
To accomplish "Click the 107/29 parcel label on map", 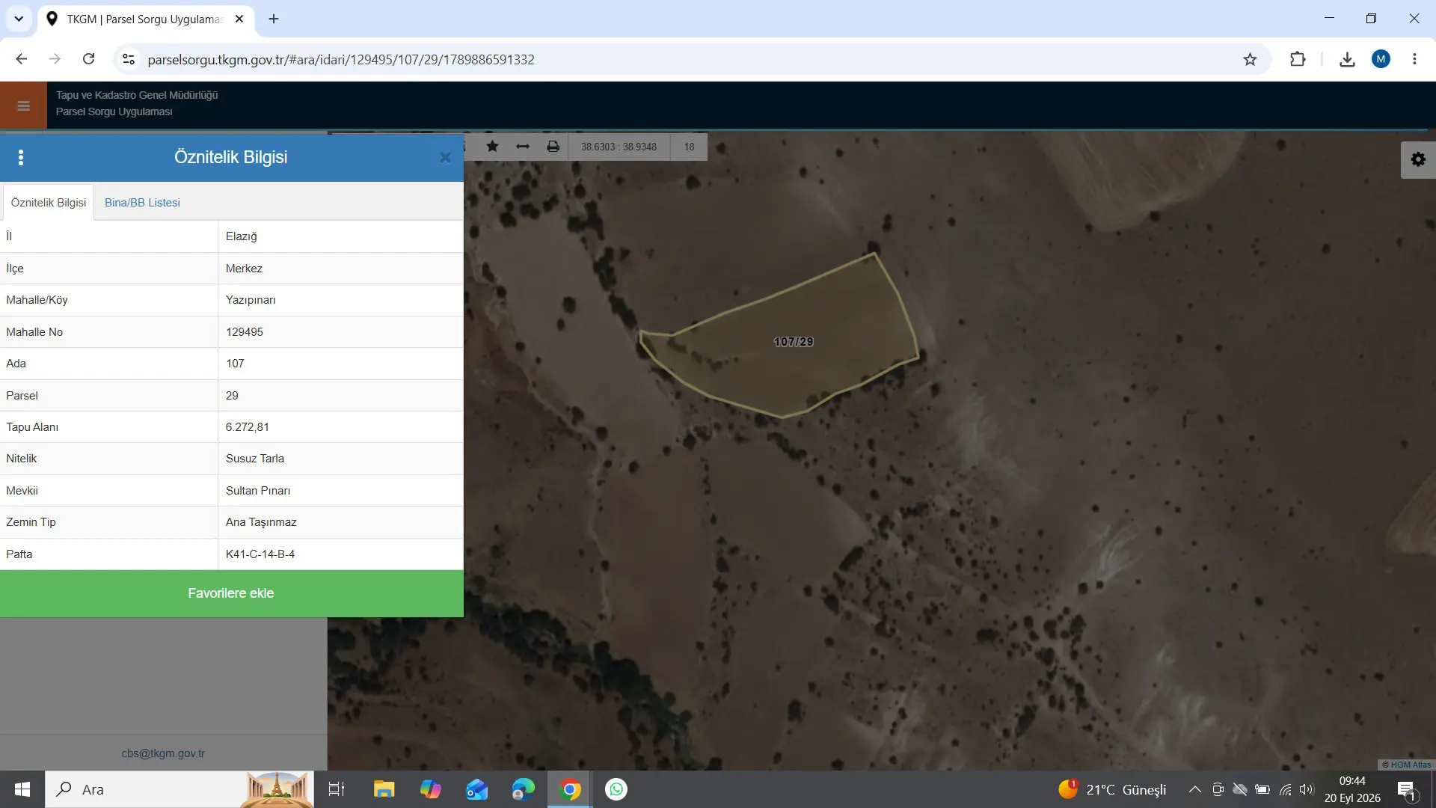I will pos(793,342).
